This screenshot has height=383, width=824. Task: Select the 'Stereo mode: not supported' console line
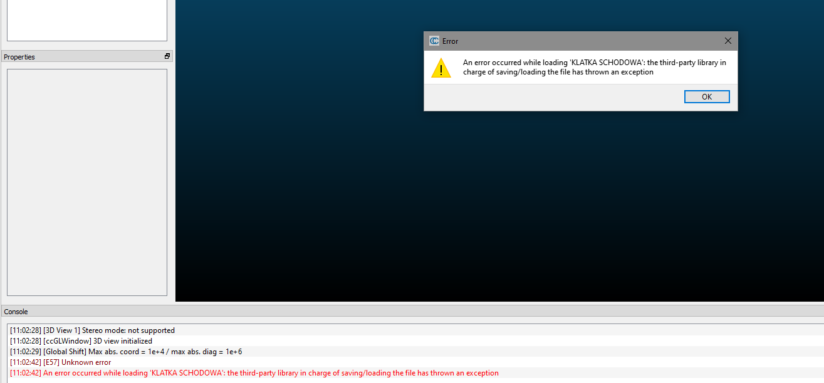(x=109, y=330)
